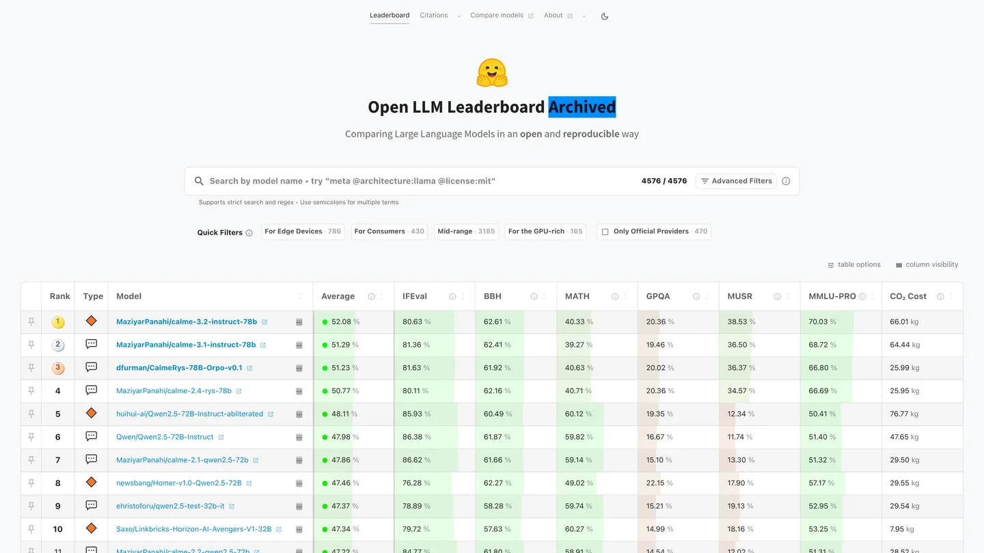The image size is (984, 553).
Task: Click the info icon beside Advanced Filters
Action: 786,181
